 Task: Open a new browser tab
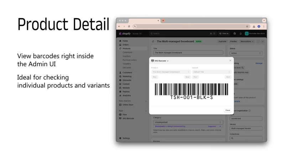[x=163, y=21]
